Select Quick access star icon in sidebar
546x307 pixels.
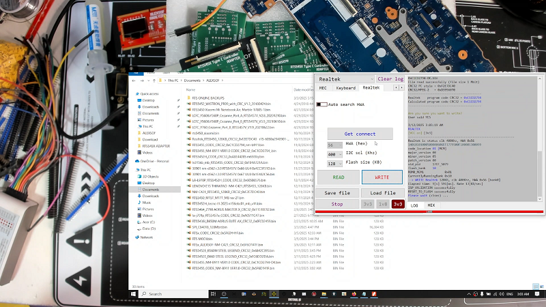[137, 94]
